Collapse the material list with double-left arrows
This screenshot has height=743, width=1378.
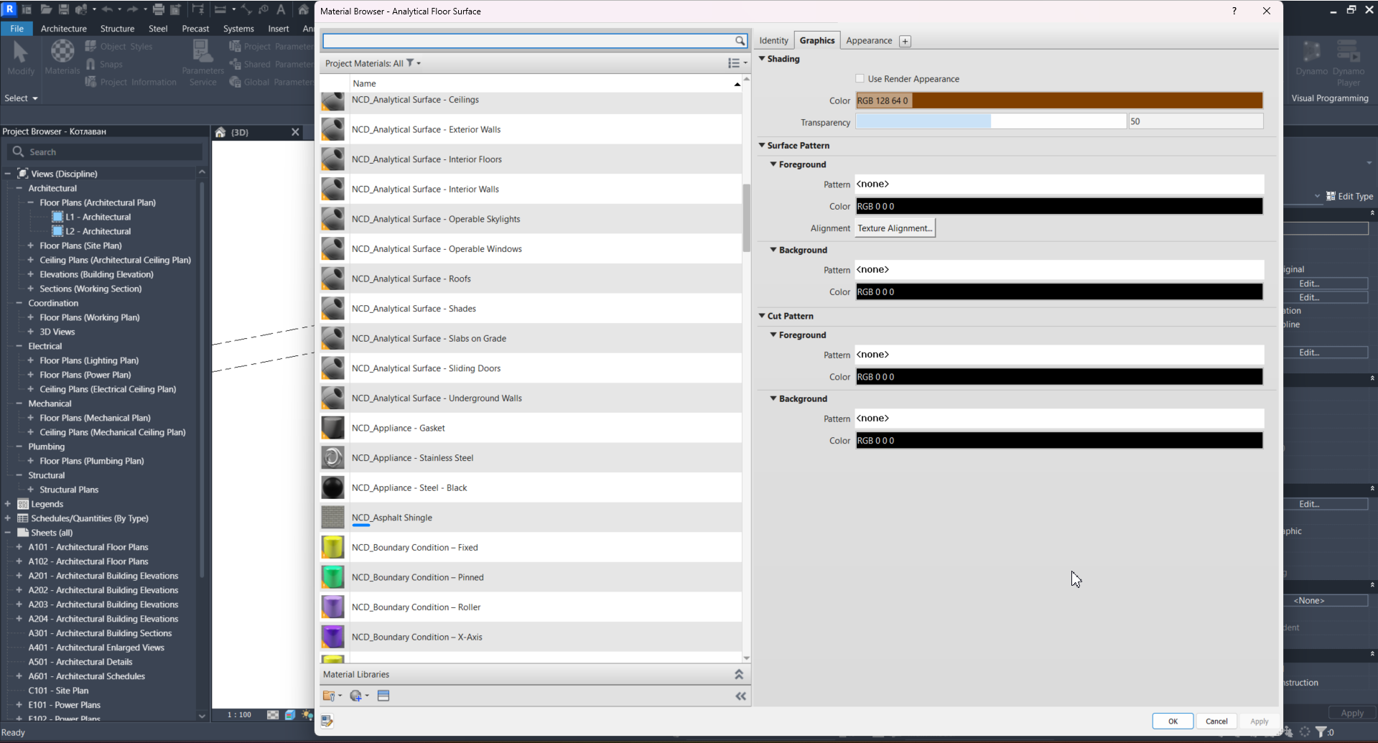pyautogui.click(x=740, y=696)
